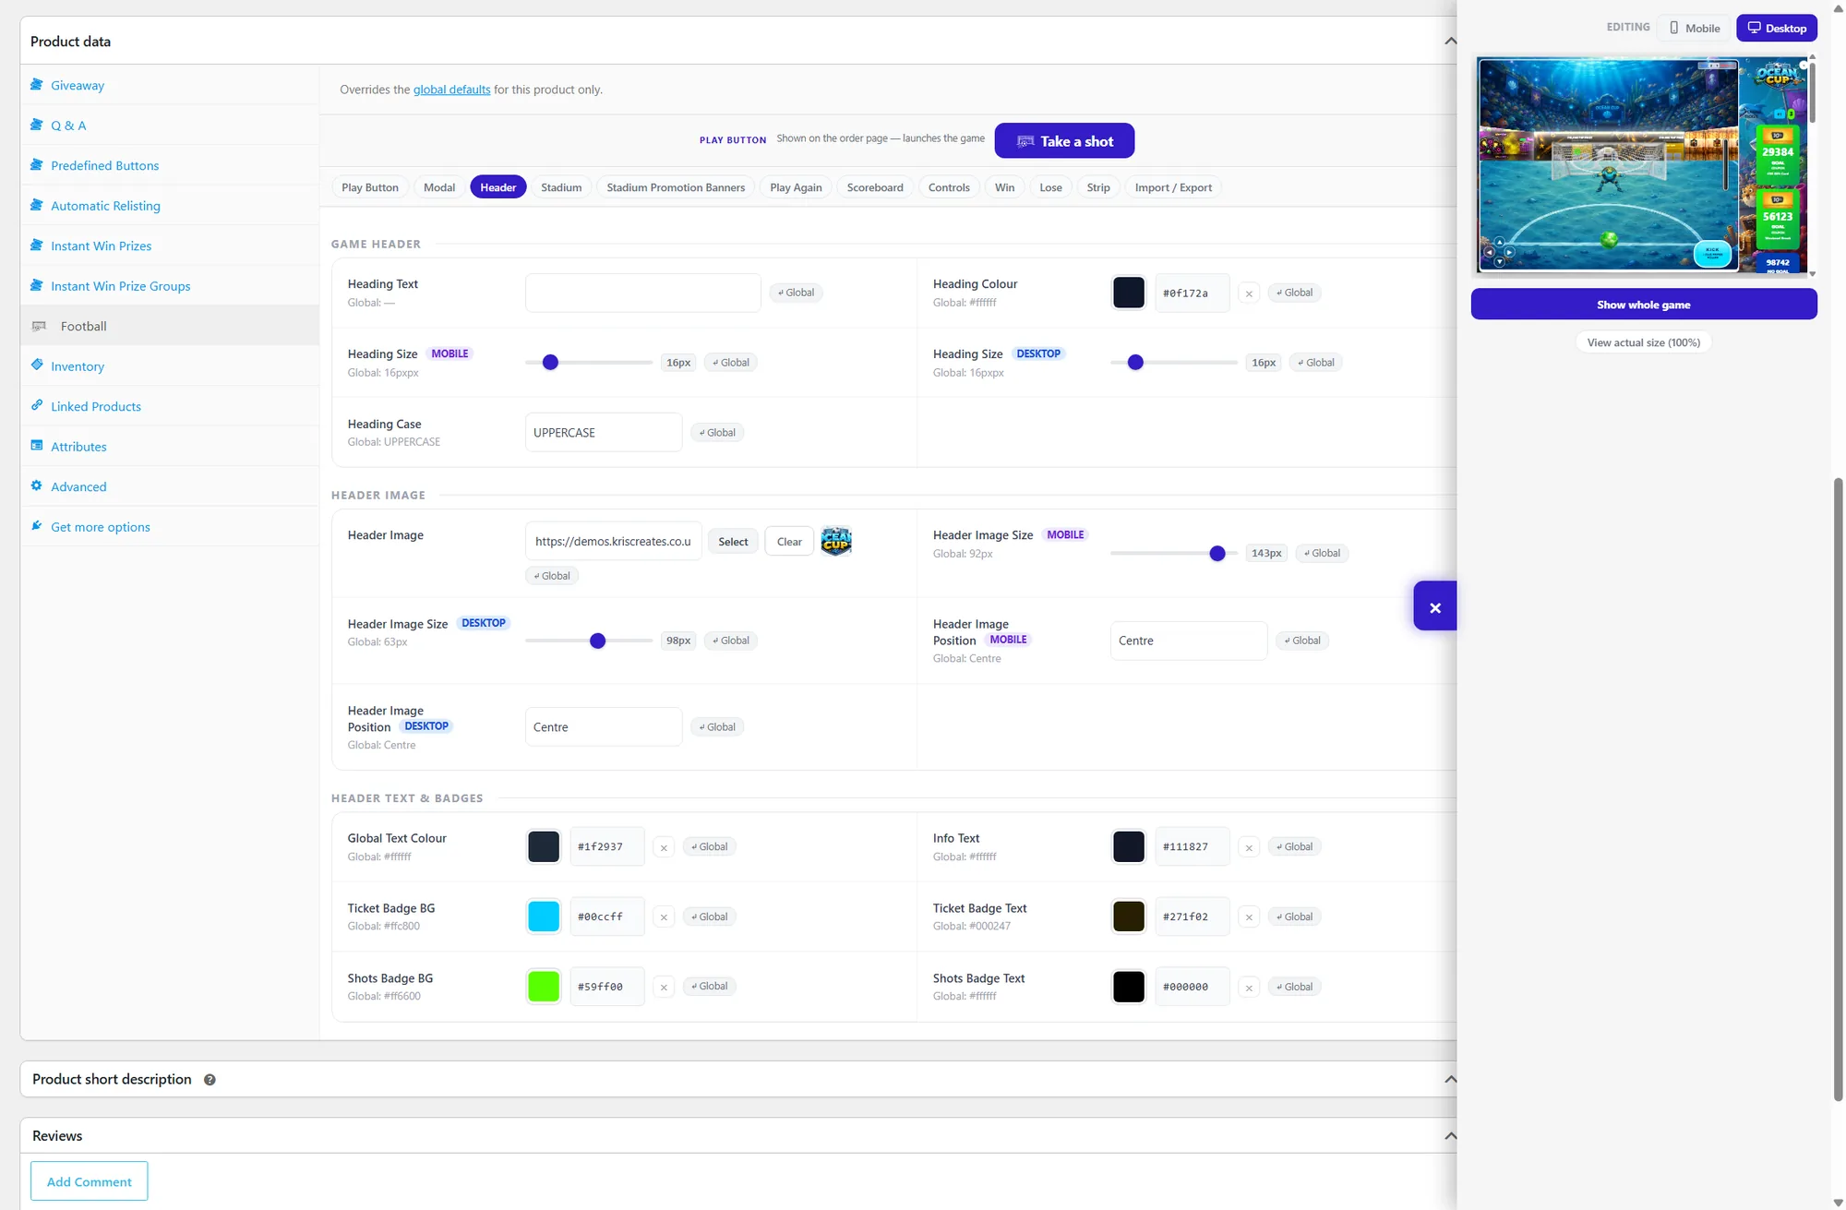The image size is (1846, 1210).
Task: Click the Heading Size Desktop slider handle
Action: pos(1135,363)
